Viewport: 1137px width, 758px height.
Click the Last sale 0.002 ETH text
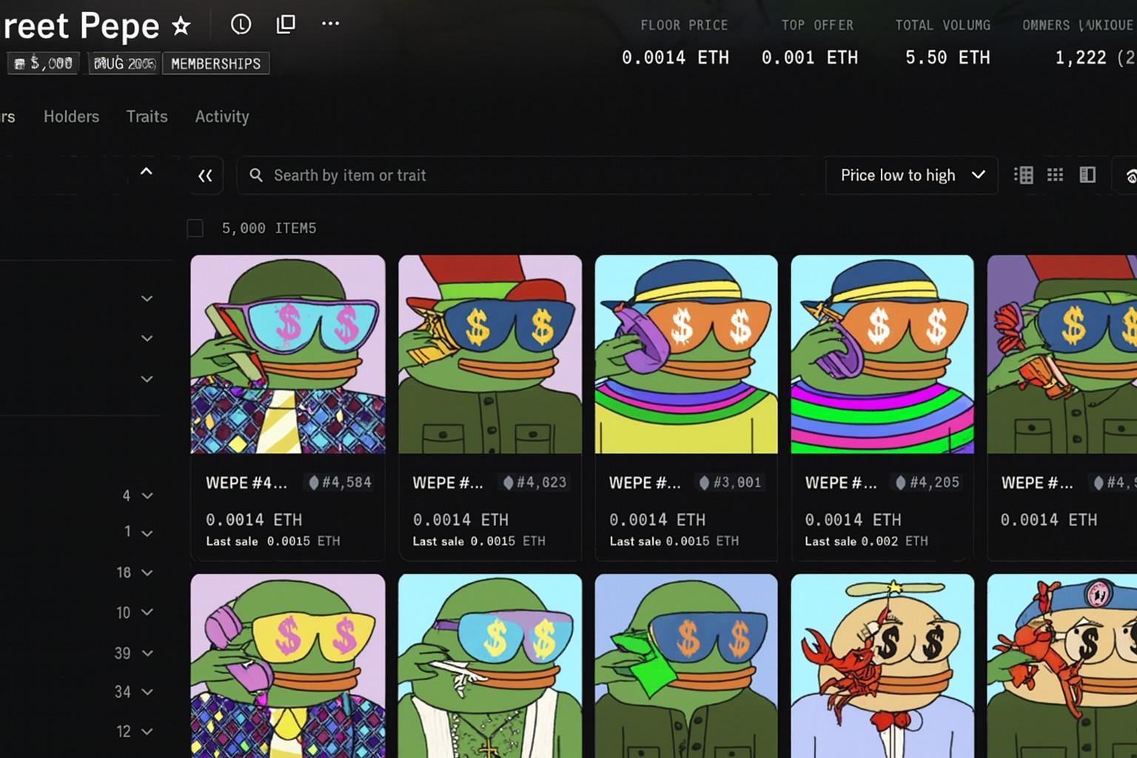pyautogui.click(x=866, y=541)
